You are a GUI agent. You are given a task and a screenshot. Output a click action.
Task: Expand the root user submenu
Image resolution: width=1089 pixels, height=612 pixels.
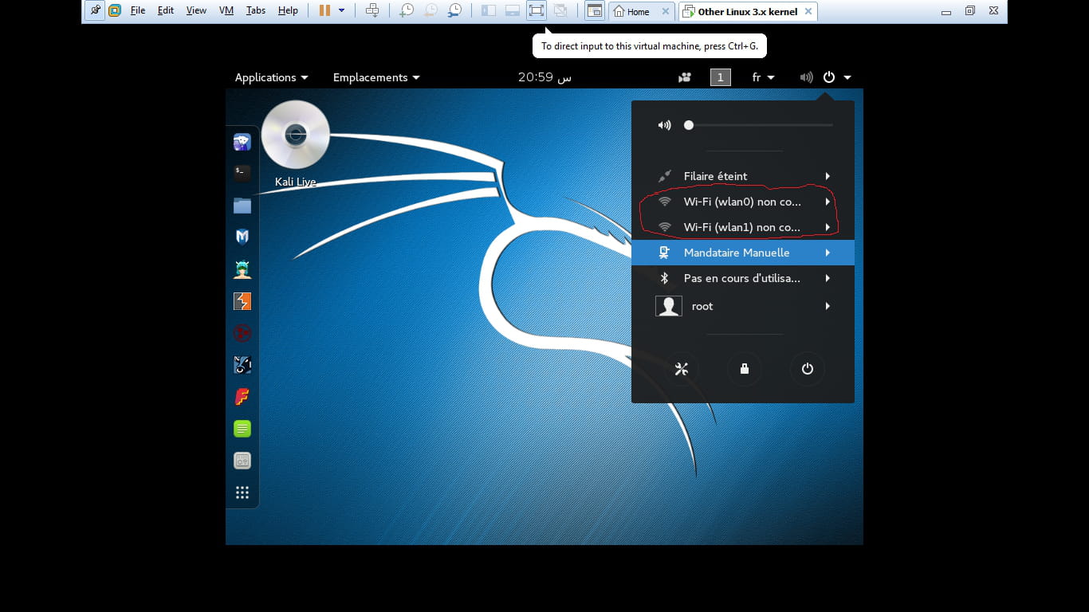tap(743, 306)
